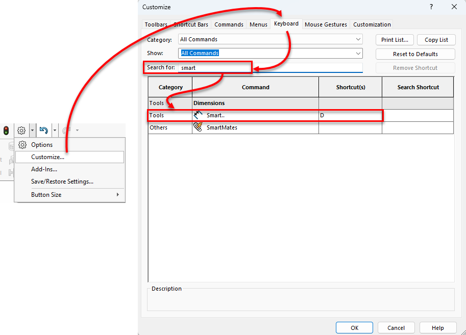Click the question mark help icon
Image resolution: width=466 pixels, height=335 pixels.
[x=431, y=7]
